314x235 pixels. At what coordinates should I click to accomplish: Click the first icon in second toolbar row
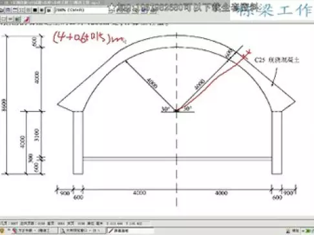coord(3,19)
